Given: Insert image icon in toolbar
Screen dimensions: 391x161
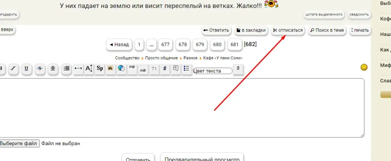Looking at the screenshot, I should tap(110, 69).
